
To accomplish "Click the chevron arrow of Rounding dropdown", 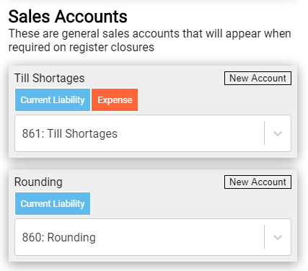I will 278,237.
